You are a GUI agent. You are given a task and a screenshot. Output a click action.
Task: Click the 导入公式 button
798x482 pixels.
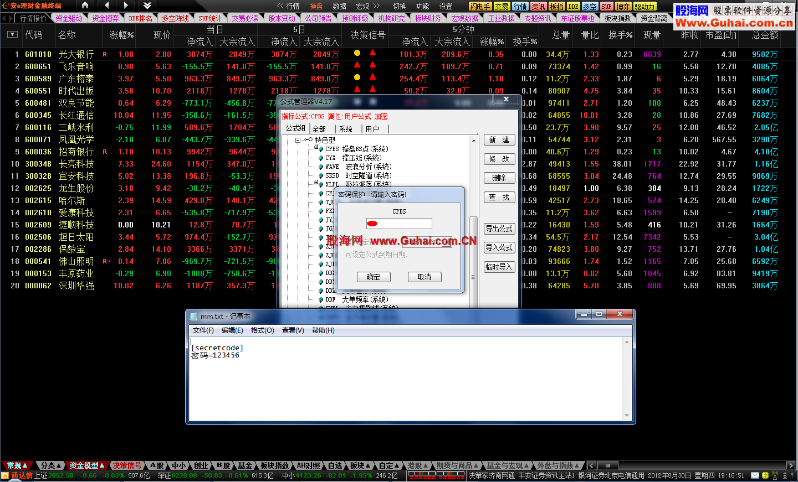tap(499, 247)
